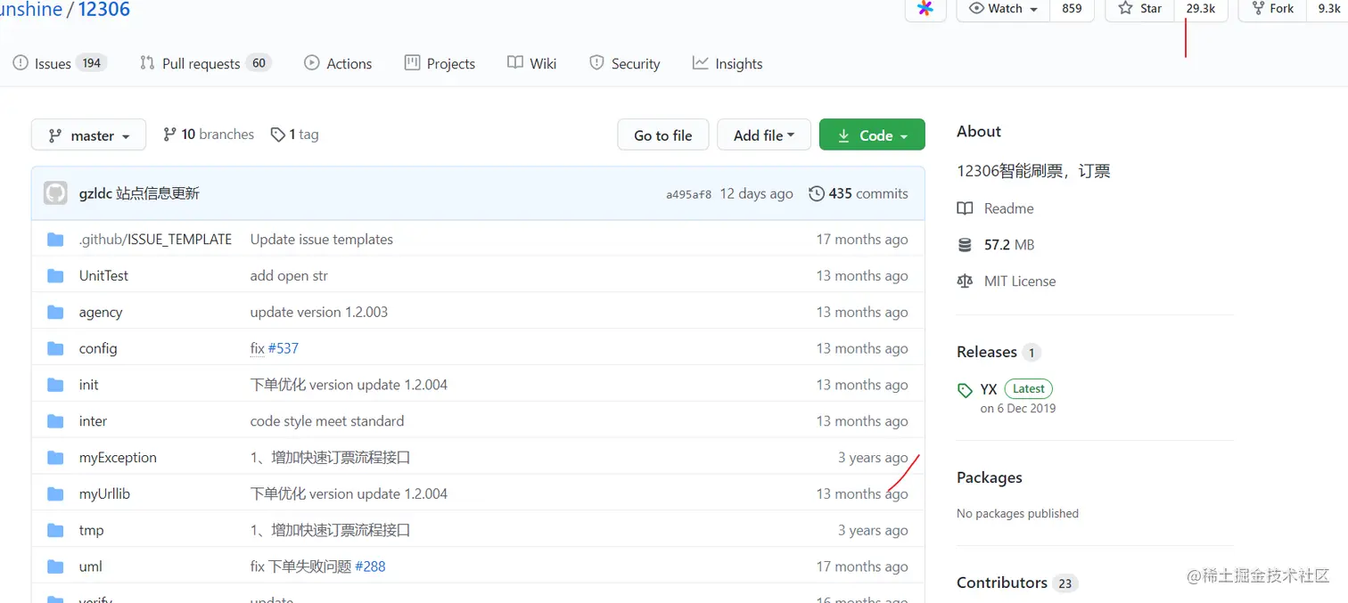Click the Readme book icon
The height and width of the screenshot is (603, 1348).
click(965, 208)
